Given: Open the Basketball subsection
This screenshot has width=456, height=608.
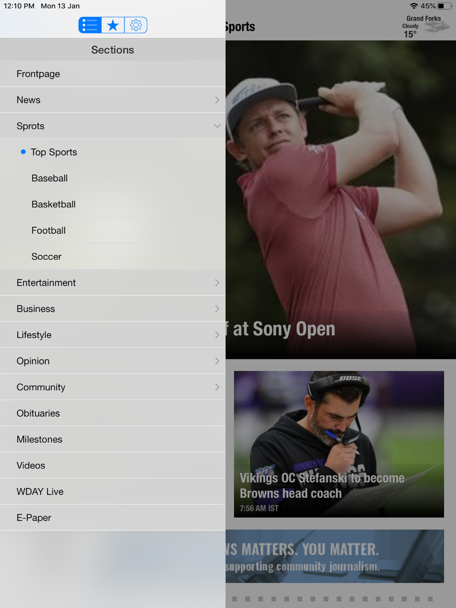Looking at the screenshot, I should [113, 204].
